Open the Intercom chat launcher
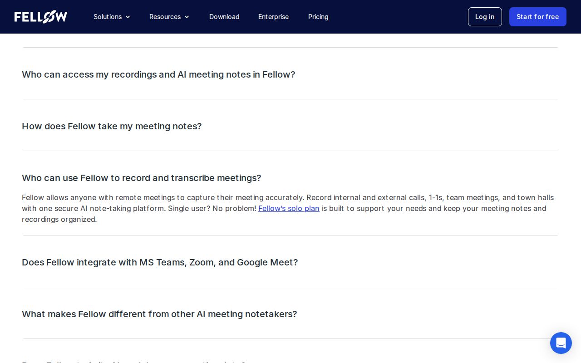This screenshot has width=581, height=363. coord(561,343)
